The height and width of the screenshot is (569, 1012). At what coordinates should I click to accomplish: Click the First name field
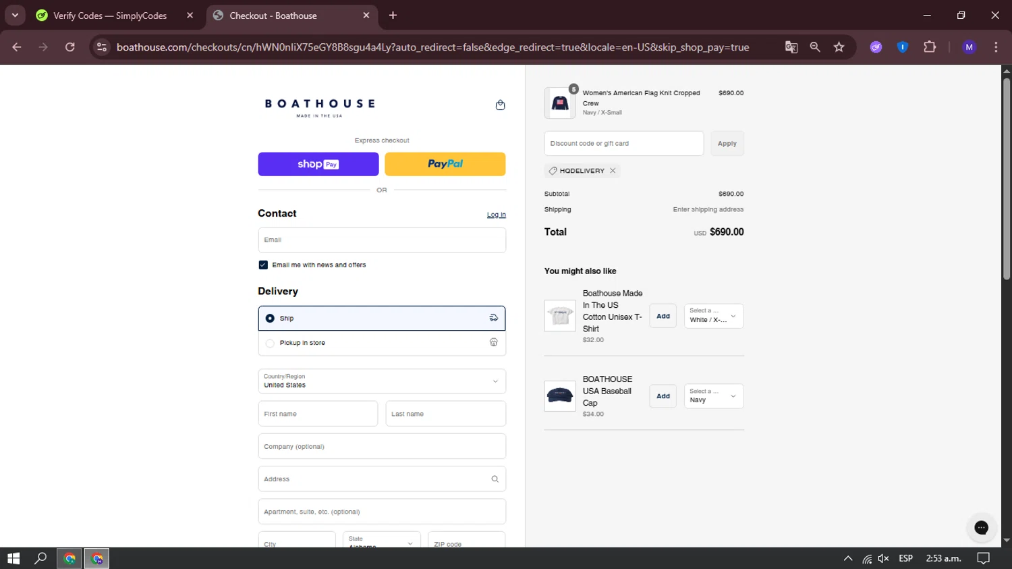(318, 414)
